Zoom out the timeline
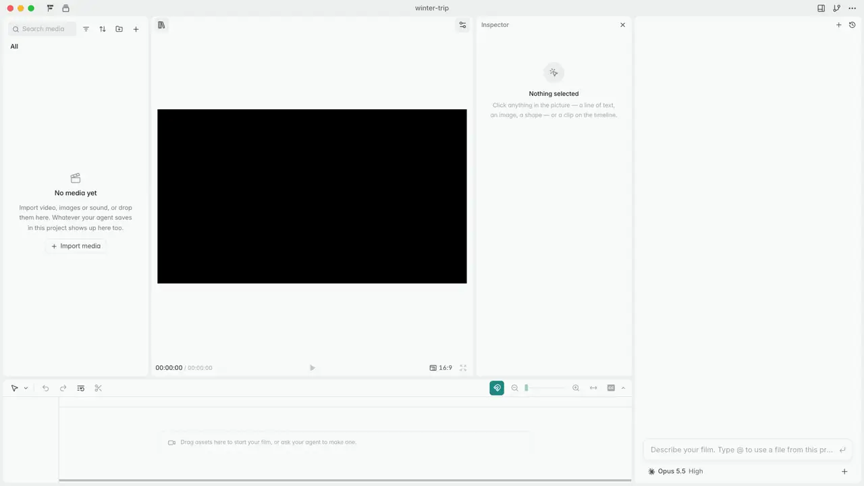 (514, 388)
